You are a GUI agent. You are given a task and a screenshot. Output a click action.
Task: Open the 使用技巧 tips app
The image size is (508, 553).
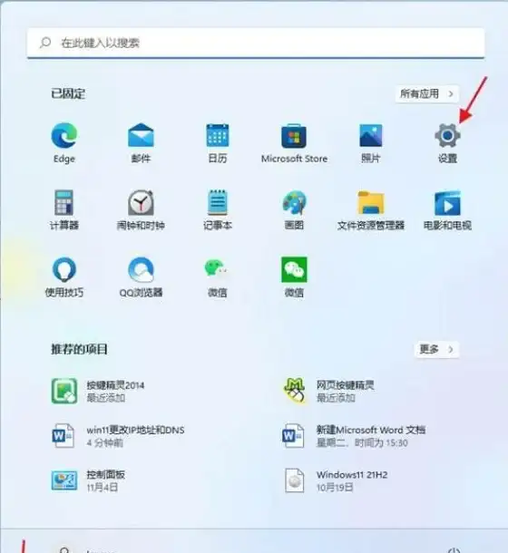63,276
